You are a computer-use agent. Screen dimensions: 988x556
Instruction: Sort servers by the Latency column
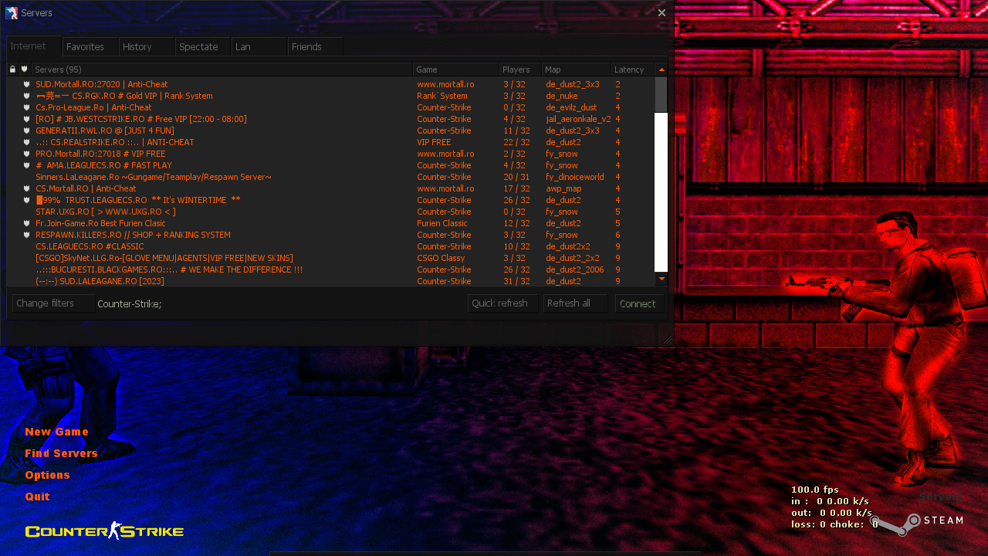(x=630, y=69)
